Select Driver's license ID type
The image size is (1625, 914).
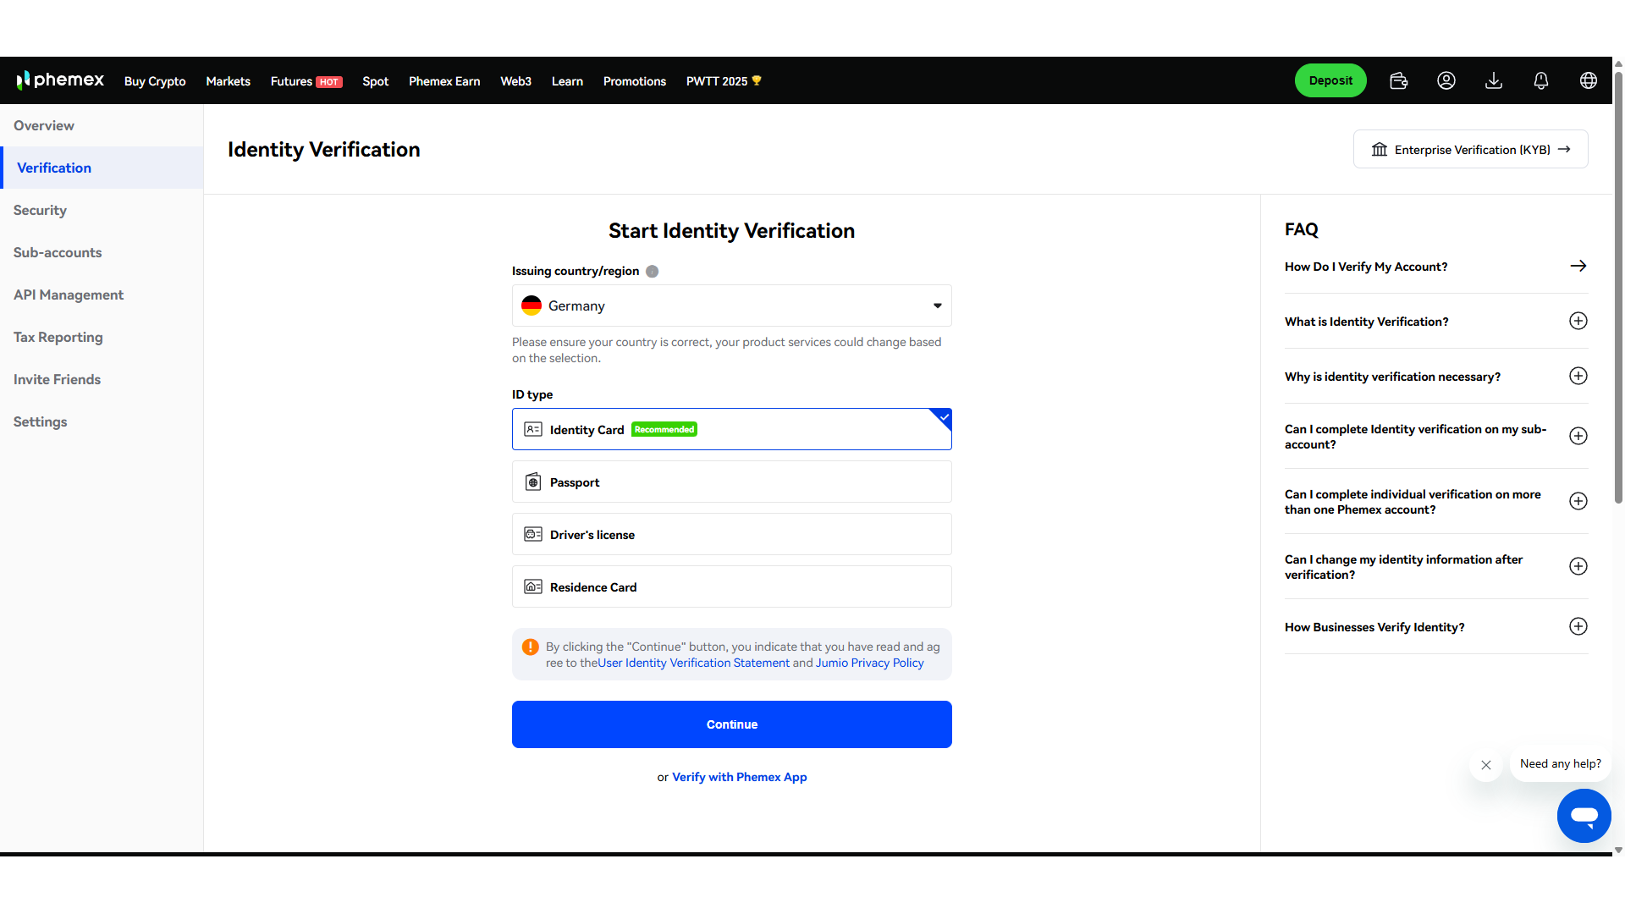[732, 534]
